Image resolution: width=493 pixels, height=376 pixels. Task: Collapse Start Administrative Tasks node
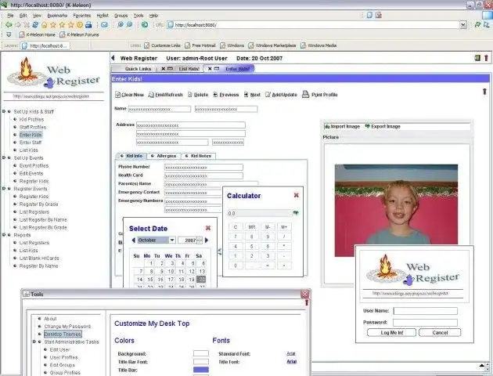[x=34, y=342]
